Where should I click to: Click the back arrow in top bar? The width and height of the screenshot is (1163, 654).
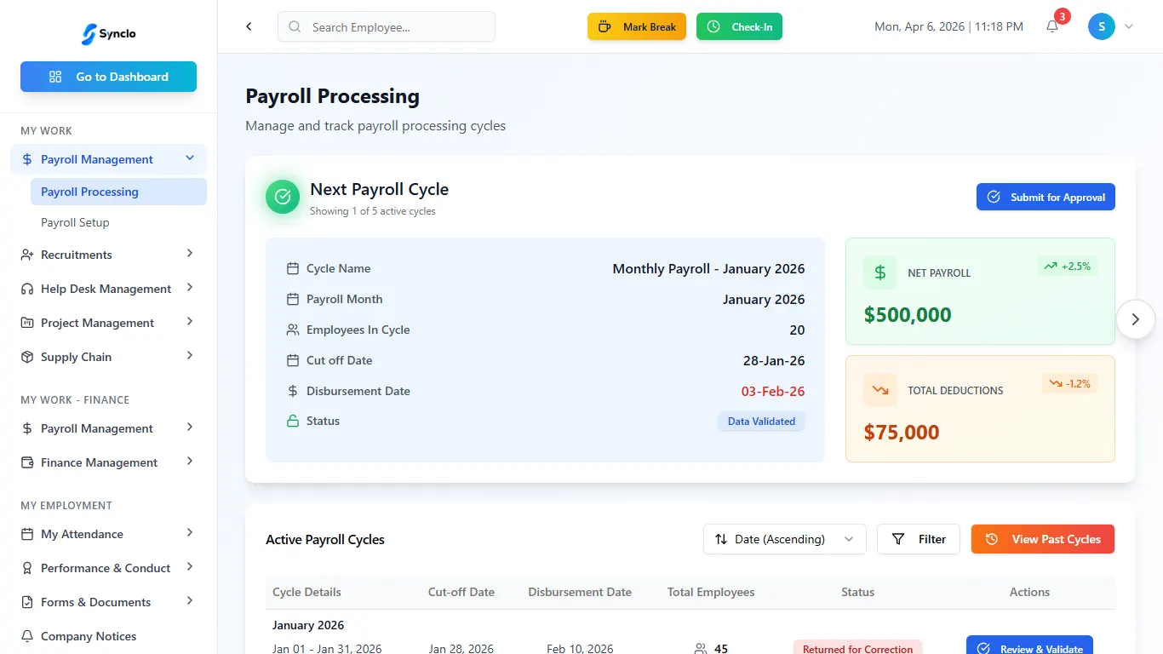tap(249, 26)
